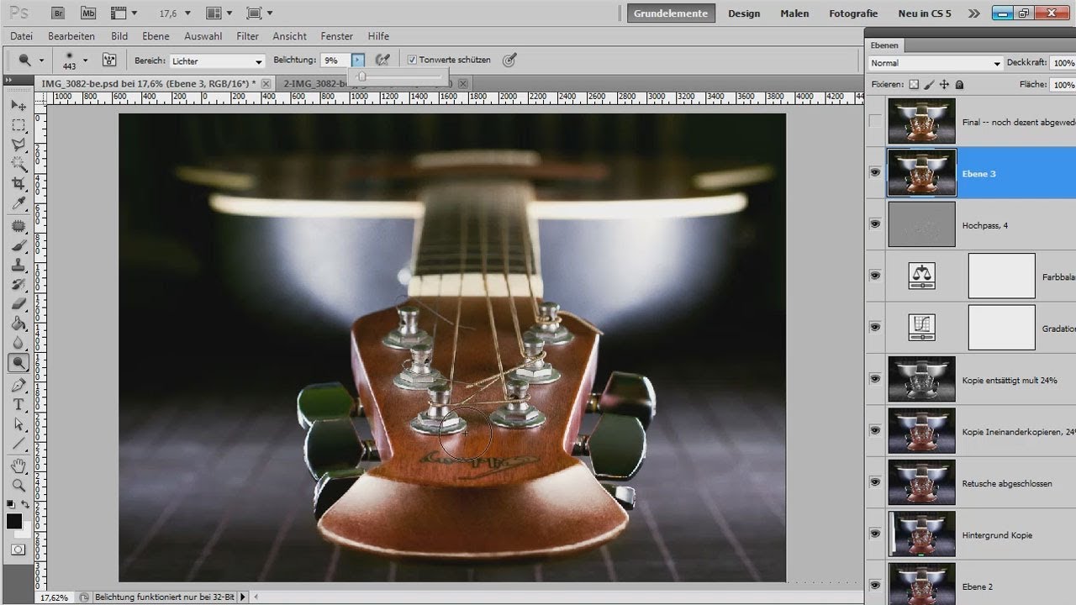Hide the Farbbalance adjustment layer
This screenshot has width=1076, height=605.
pos(875,276)
